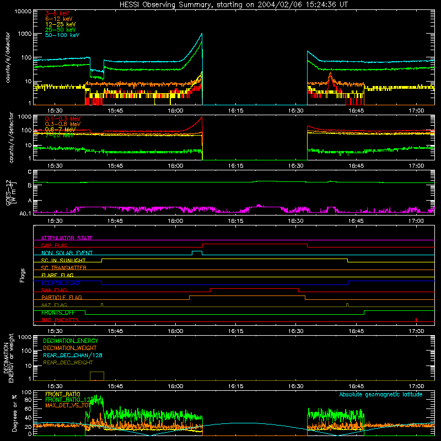Select the 12-25 keV legend label
The width and height of the screenshot is (441, 441).
pos(61,24)
